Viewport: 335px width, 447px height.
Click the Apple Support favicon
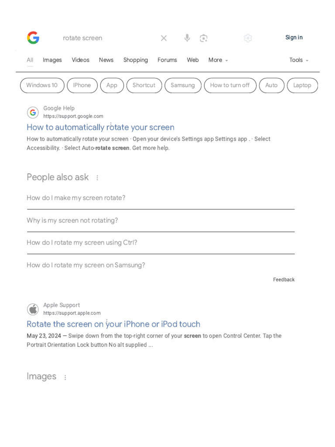33,309
